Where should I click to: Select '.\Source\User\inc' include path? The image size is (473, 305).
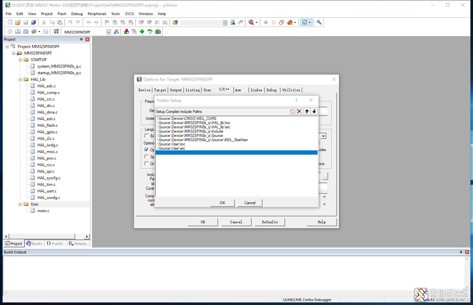click(x=171, y=144)
